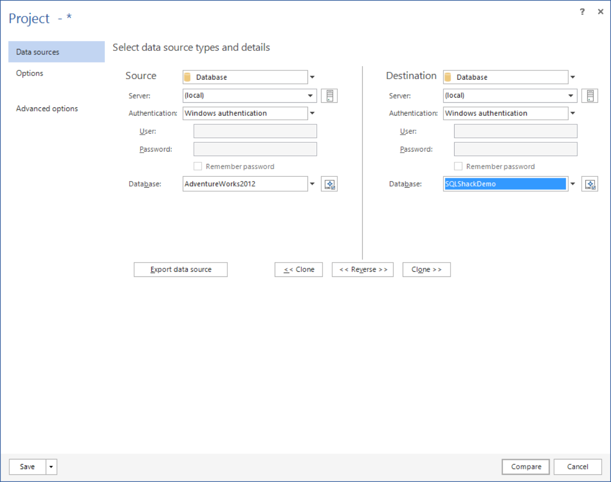Screen dimensions: 611x482
Task: Click the Source database refresh icon
Action: (329, 184)
